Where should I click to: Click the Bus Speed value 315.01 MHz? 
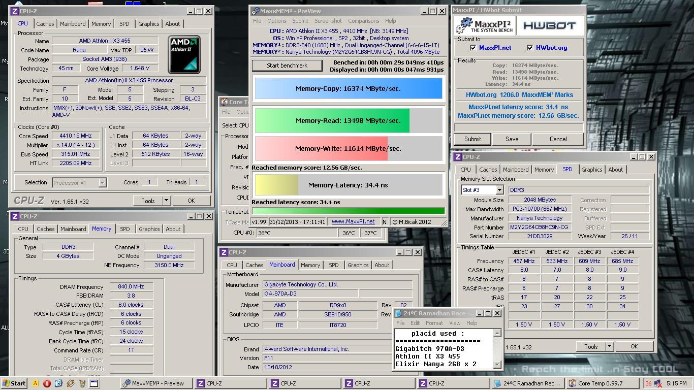point(76,154)
